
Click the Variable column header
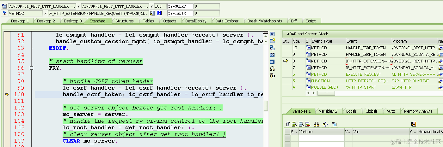[x=321, y=132]
